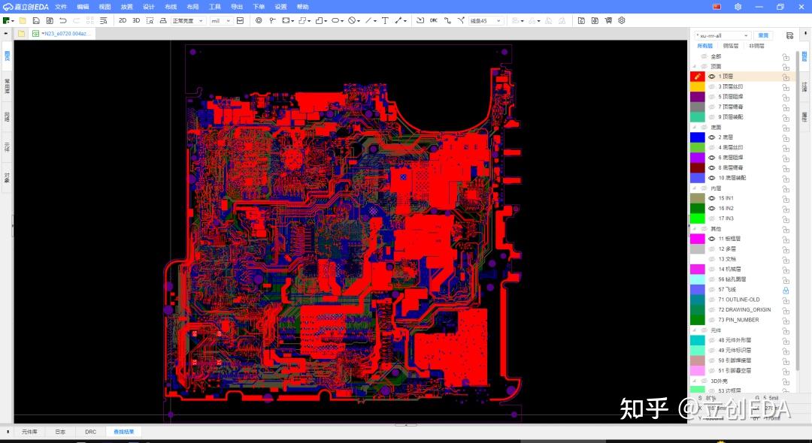812x443 pixels.
Task: Open a file using the folder icon
Action: click(23, 21)
